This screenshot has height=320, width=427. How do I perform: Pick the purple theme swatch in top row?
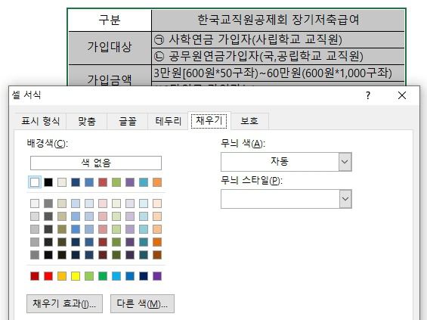click(x=130, y=182)
